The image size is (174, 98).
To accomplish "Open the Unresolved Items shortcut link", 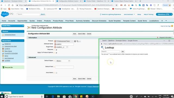I will [x=10, y=35].
